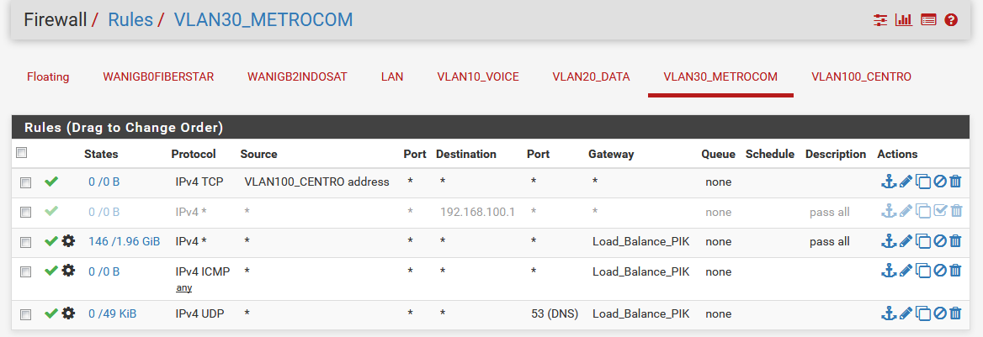The image size is (983, 337).
Task: Select the IPv4 UDP rule checkbox
Action: coord(25,314)
